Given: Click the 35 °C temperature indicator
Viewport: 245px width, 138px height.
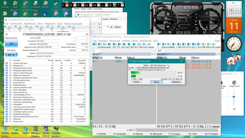Looking at the screenshot, I should (11, 55).
